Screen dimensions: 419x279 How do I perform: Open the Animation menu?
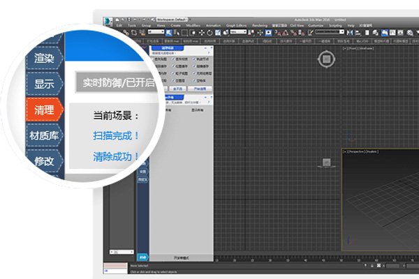pos(213,25)
